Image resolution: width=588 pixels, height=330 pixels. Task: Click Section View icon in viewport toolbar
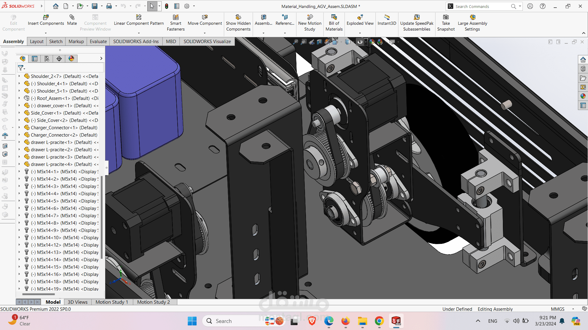(x=319, y=42)
